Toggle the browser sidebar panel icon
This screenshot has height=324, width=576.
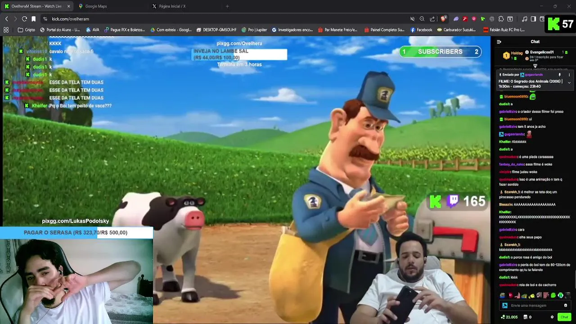(533, 19)
